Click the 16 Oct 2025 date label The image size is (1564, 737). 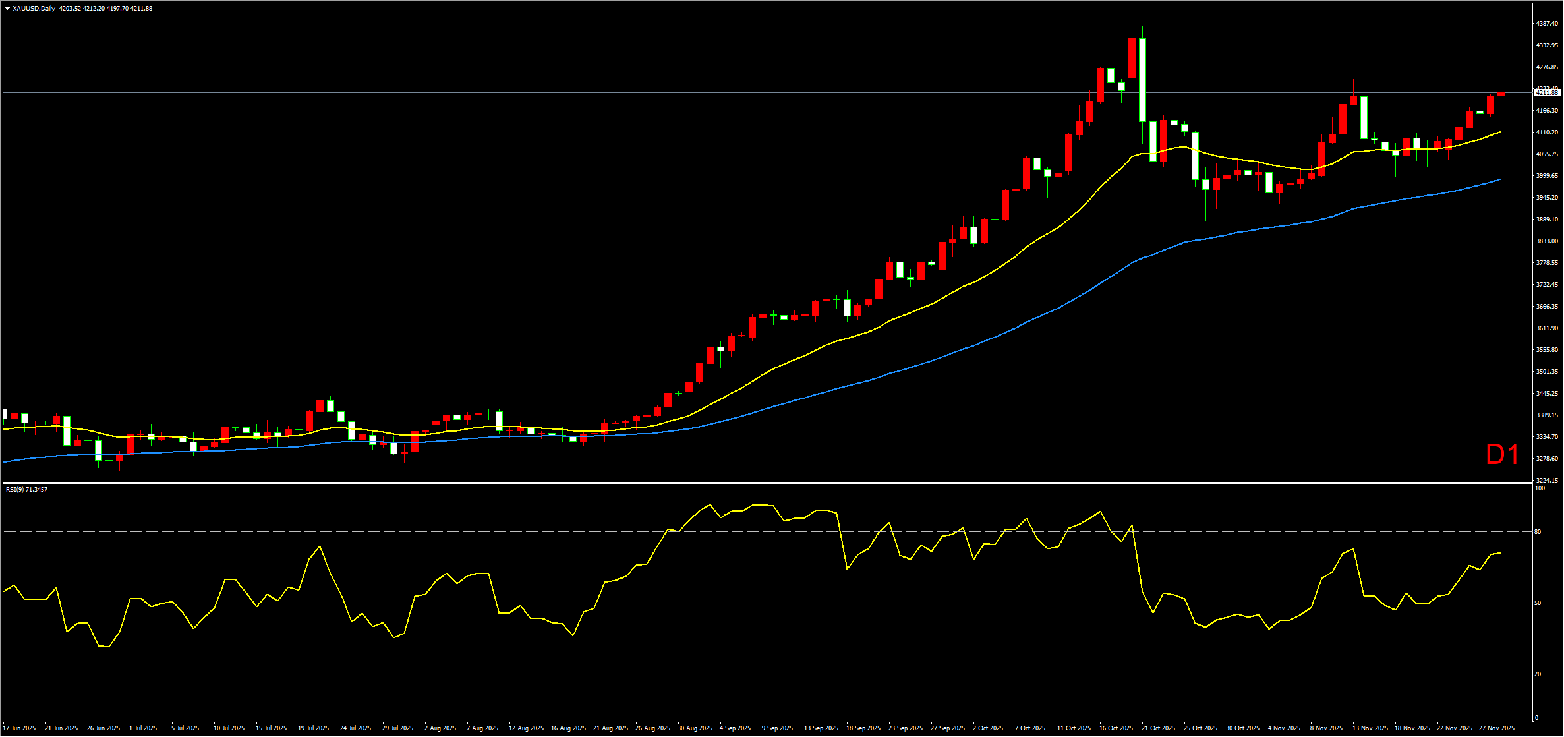pos(1116,728)
